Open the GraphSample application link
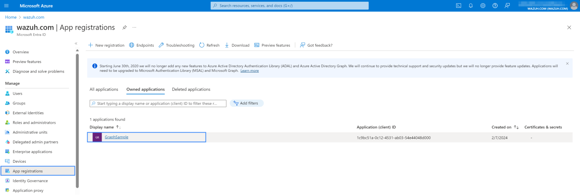Screen dimensions: 580x195 (x=116, y=137)
